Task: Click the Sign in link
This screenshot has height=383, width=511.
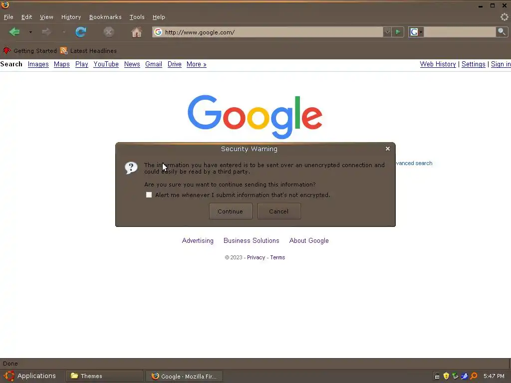Action: tap(501, 64)
